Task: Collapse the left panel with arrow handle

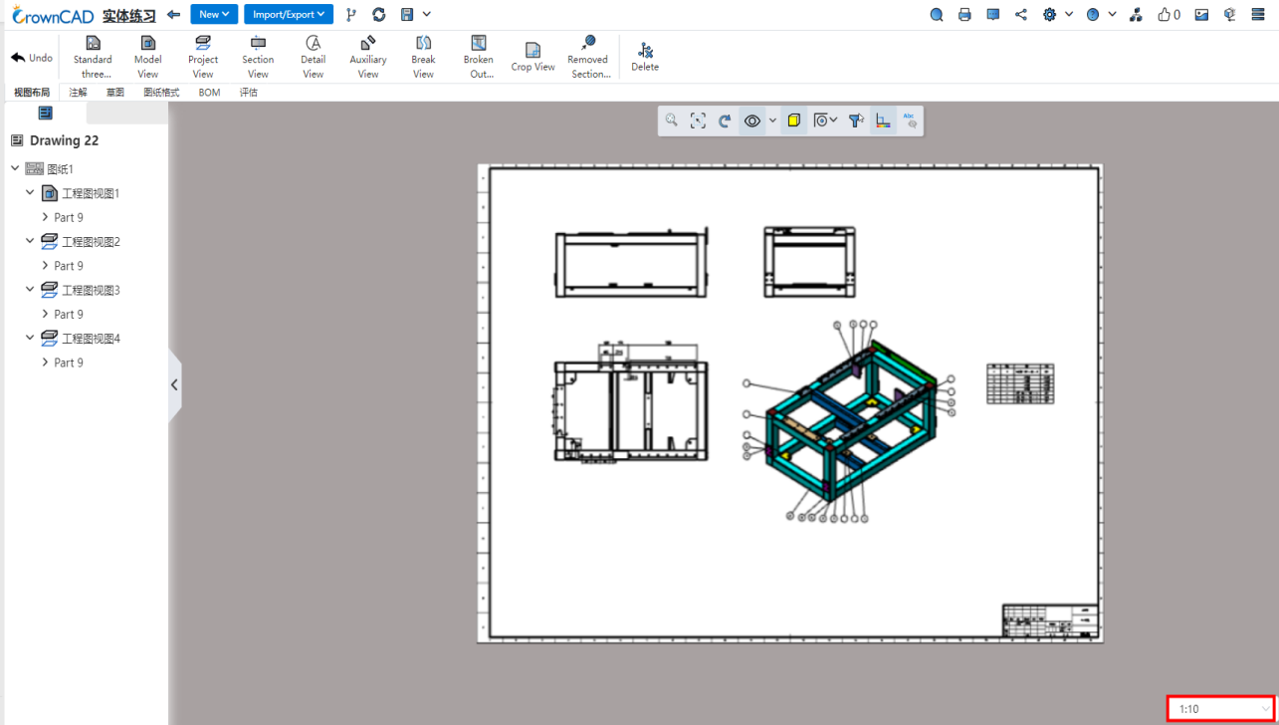Action: [x=174, y=384]
